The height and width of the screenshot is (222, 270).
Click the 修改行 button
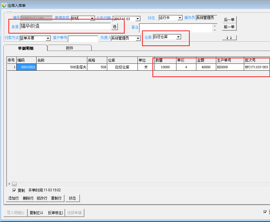pyautogui.click(x=42, y=198)
